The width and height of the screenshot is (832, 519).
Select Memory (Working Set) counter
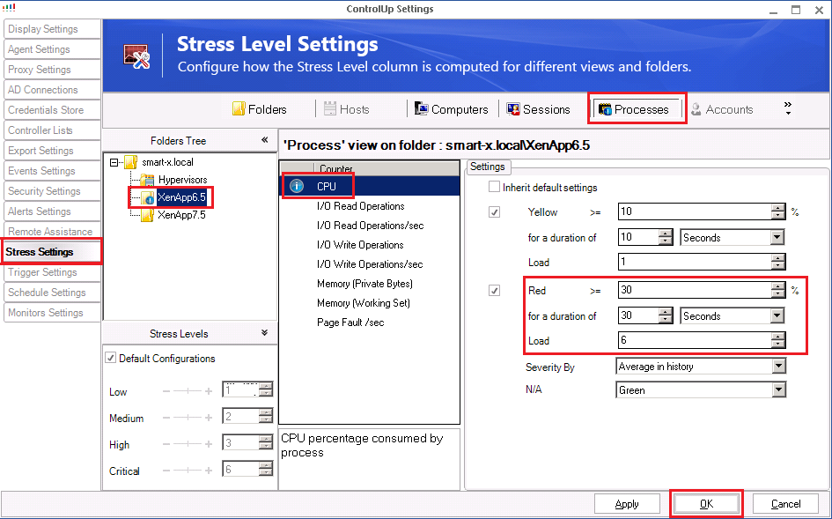369,303
